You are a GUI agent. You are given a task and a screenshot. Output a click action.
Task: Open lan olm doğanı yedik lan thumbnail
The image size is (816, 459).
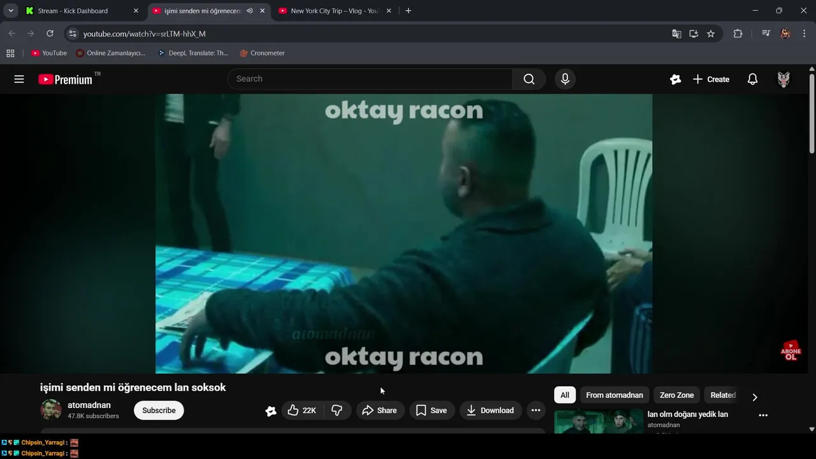[599, 422]
